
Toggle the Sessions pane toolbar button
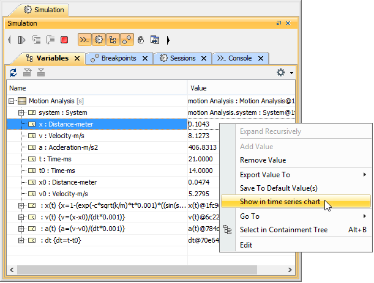point(98,40)
